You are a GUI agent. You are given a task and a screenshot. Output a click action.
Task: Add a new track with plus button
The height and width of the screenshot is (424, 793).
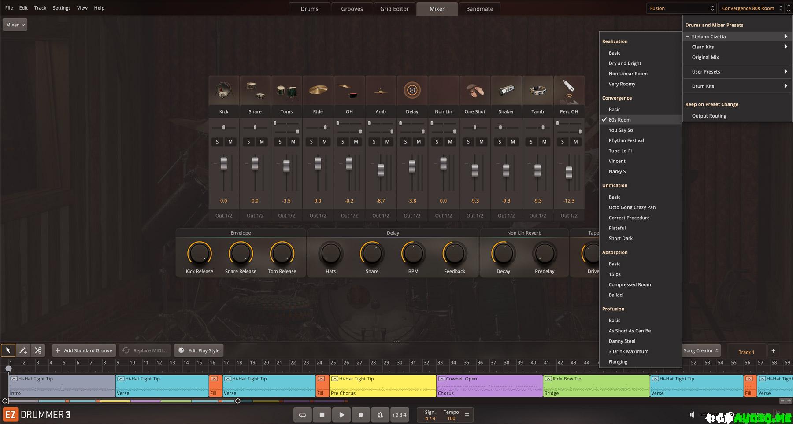773,351
